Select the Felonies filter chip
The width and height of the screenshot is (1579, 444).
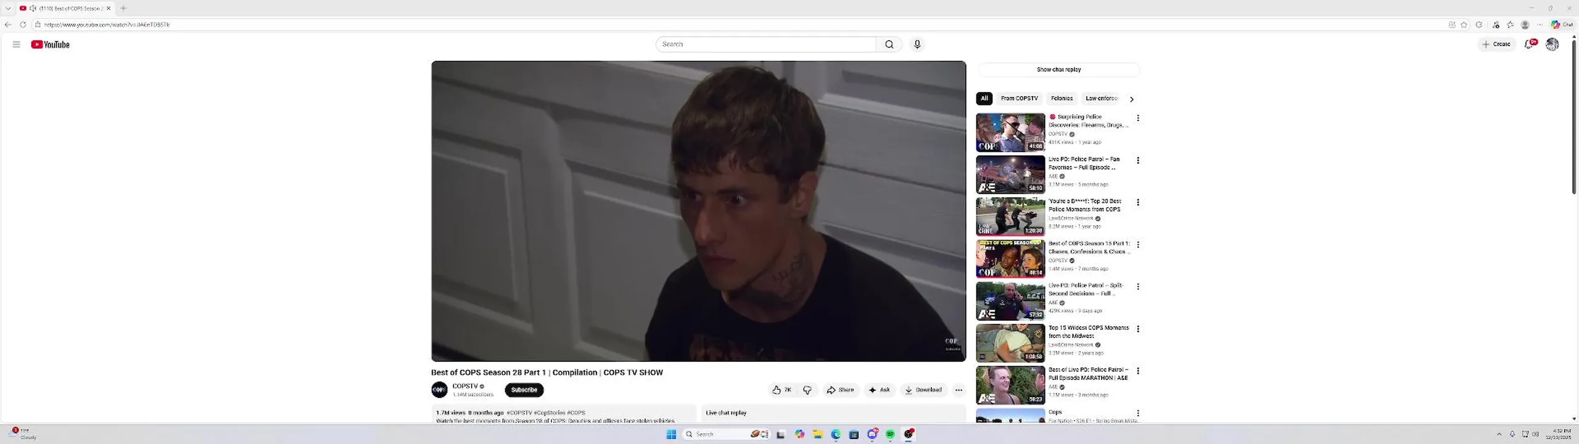(x=1062, y=99)
